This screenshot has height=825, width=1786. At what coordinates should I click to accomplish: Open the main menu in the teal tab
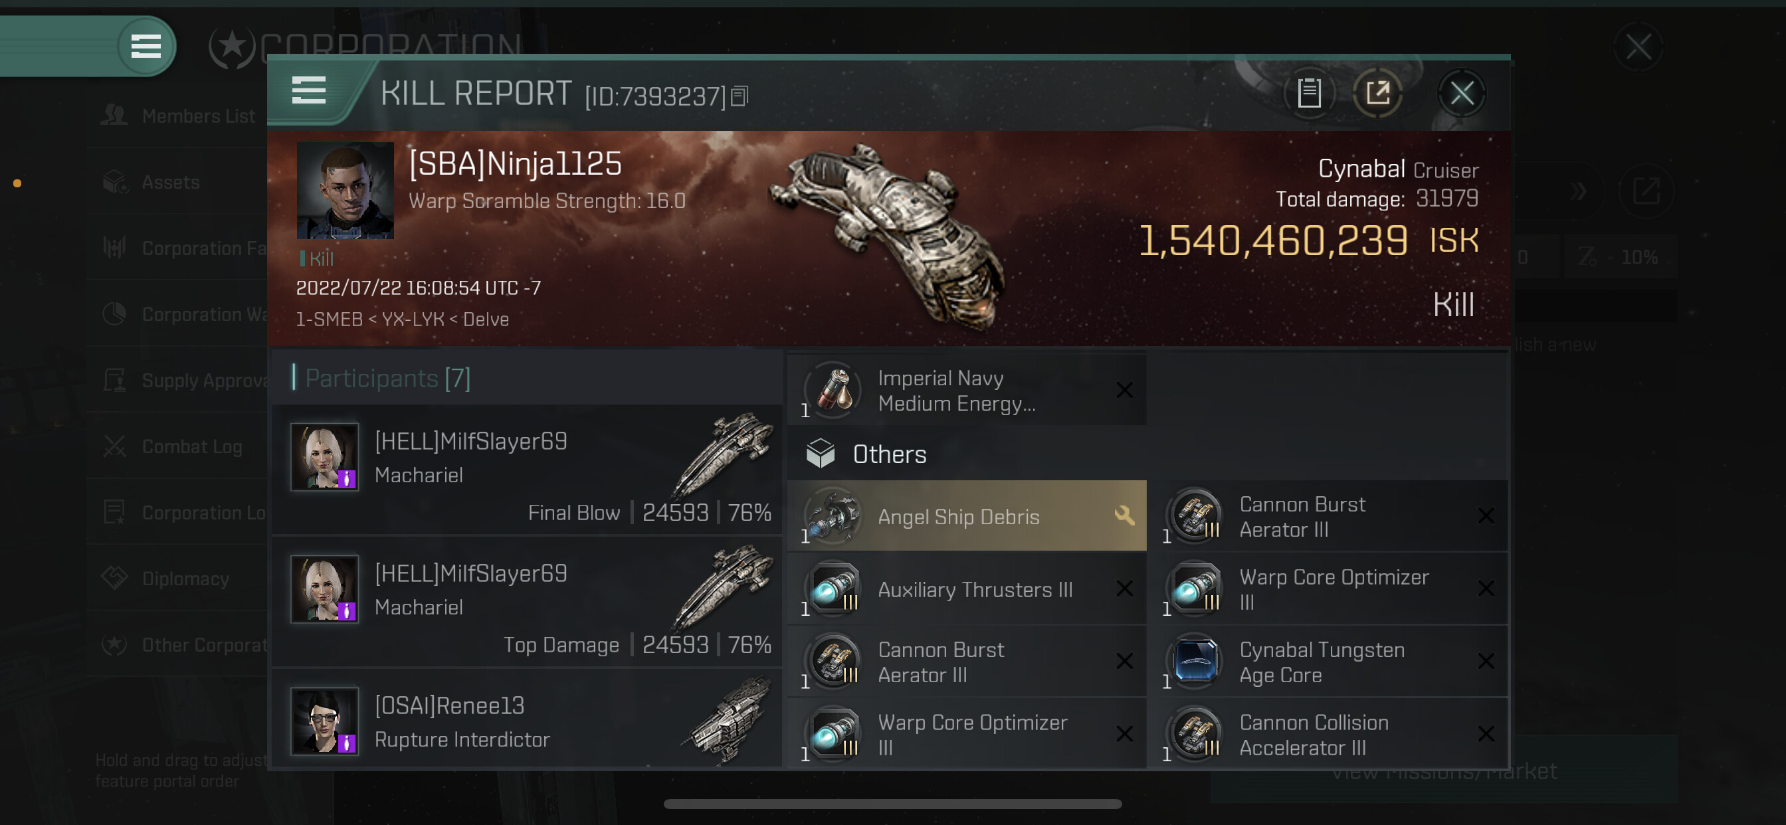pos(146,46)
